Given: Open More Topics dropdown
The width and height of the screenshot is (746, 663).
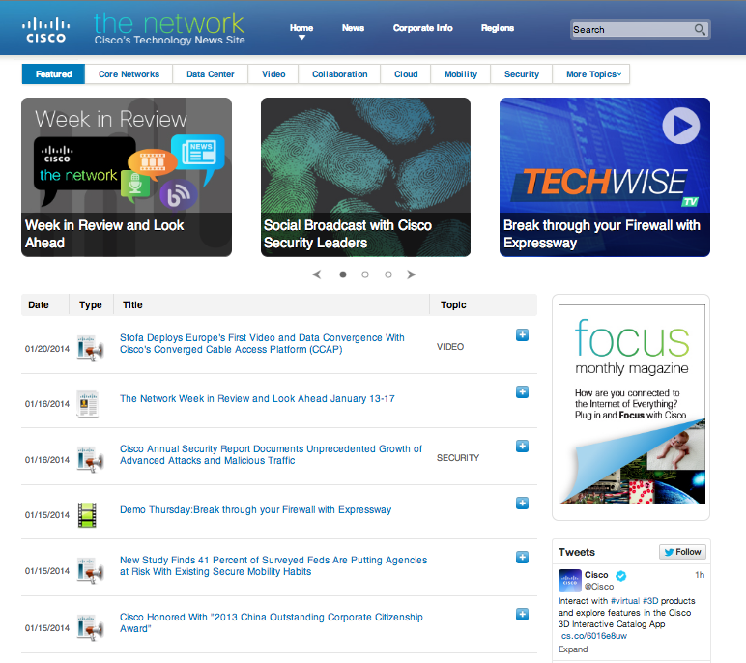Looking at the screenshot, I should click(591, 74).
